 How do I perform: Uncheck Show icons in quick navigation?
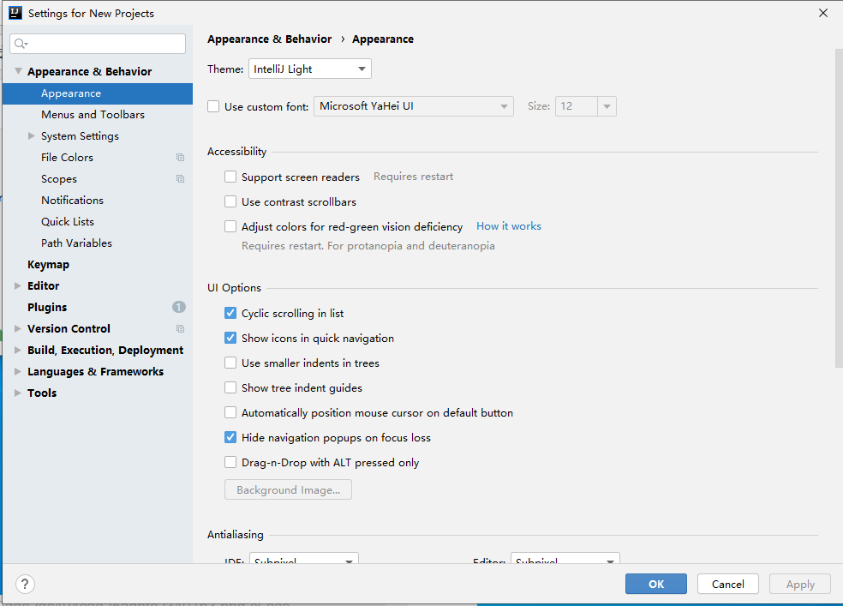coord(230,338)
